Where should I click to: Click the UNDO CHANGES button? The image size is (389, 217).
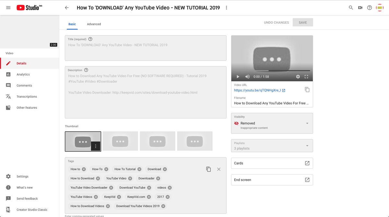coord(277,23)
